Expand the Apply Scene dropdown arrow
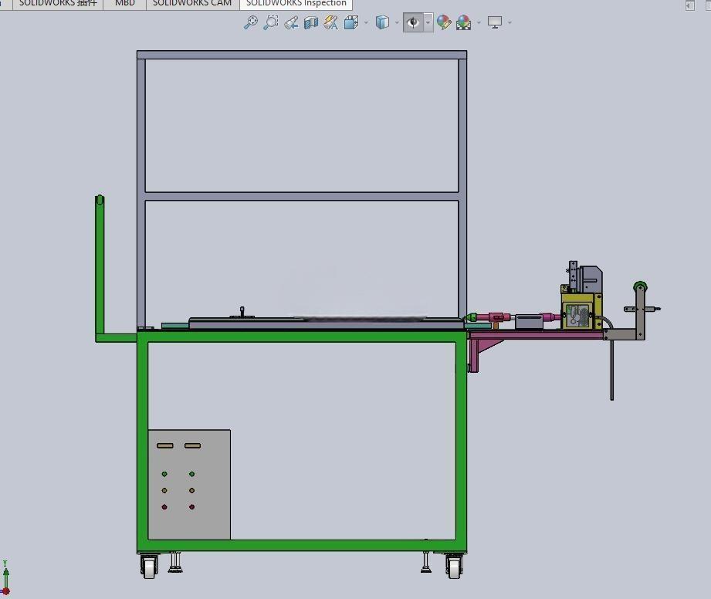This screenshot has height=599, width=711. [x=479, y=22]
